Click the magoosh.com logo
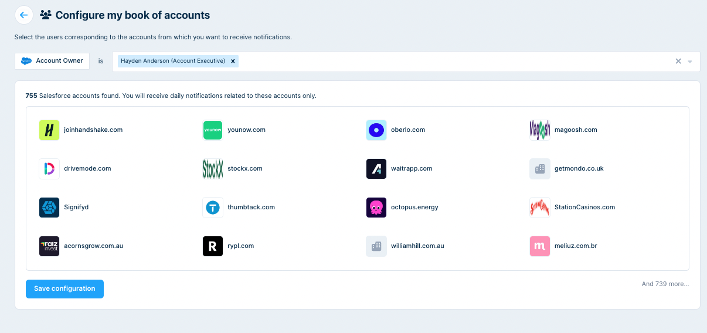Viewport: 707px width, 333px height. tap(539, 130)
